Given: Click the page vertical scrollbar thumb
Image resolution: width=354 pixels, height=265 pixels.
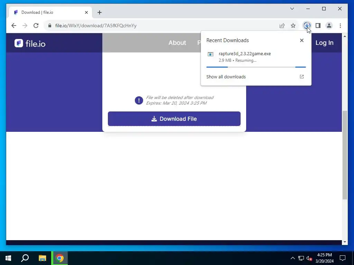Looking at the screenshot, I should (x=345, y=155).
